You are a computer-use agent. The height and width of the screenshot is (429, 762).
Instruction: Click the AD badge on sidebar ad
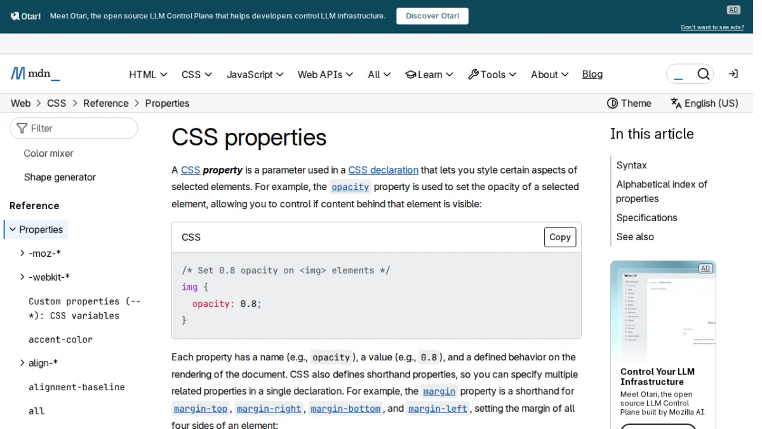705,268
